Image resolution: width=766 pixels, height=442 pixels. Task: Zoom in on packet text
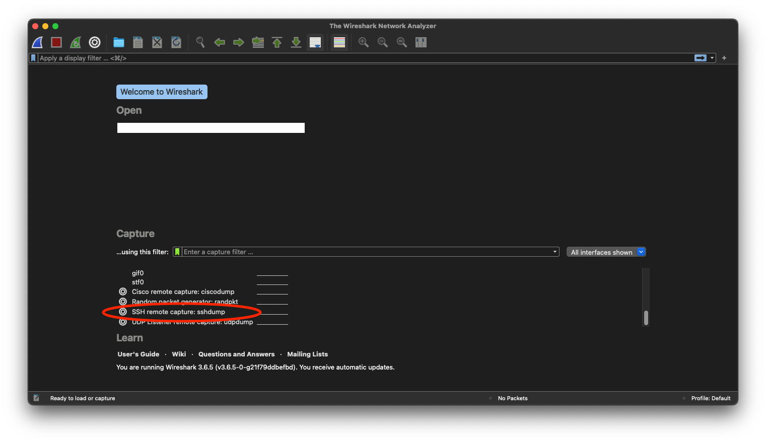[x=364, y=42]
